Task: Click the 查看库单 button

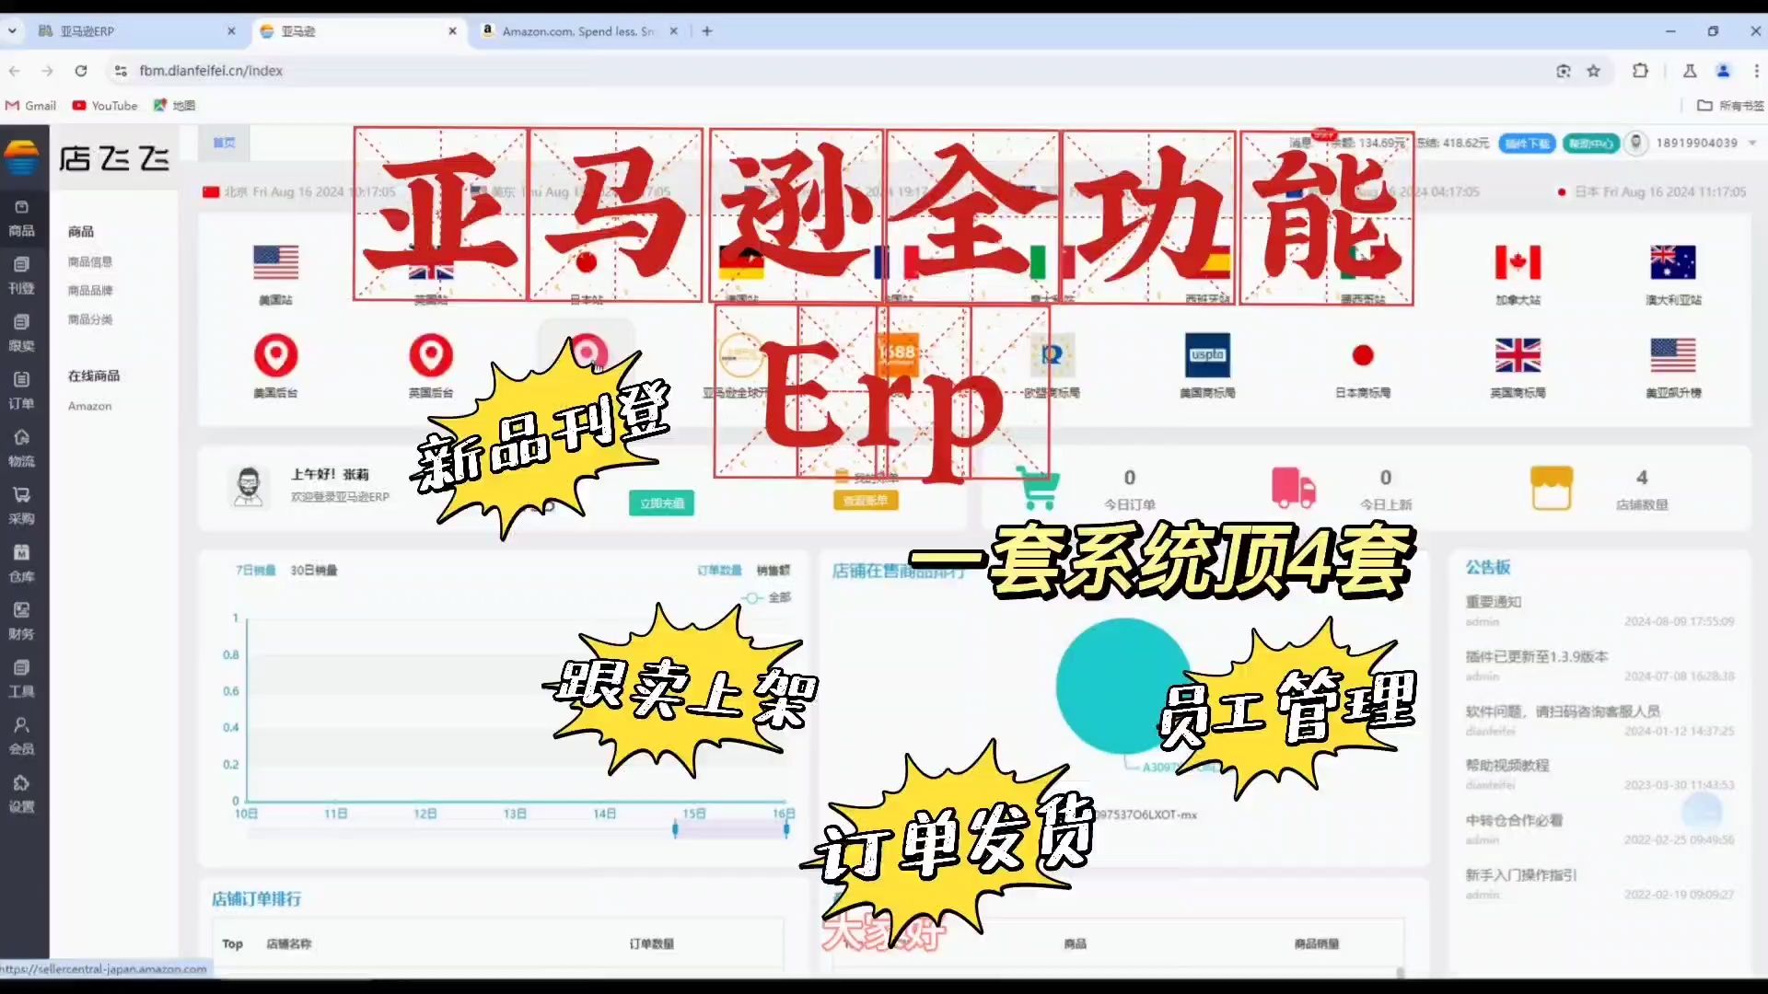Action: click(868, 500)
